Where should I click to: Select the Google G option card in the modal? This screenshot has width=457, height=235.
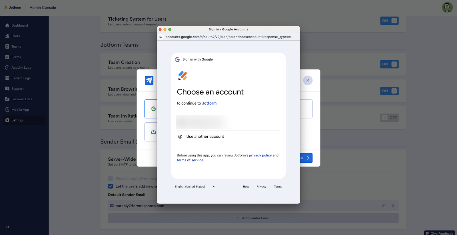[151, 109]
